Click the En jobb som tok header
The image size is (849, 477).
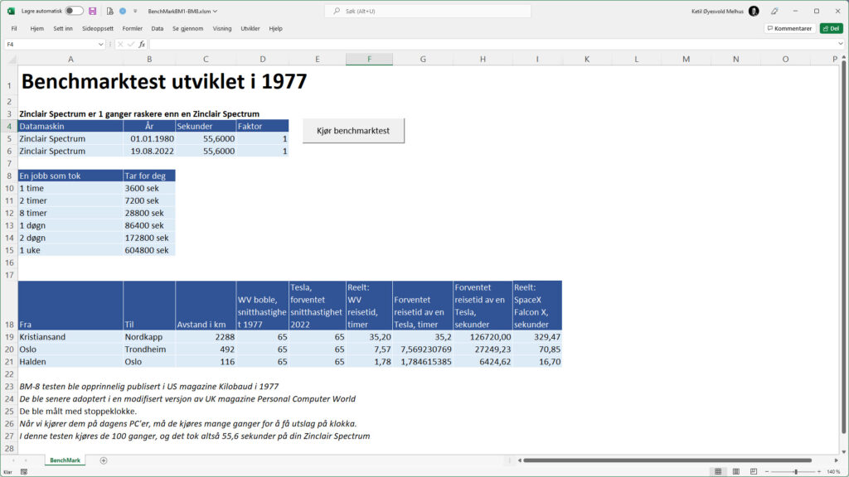[70, 176]
